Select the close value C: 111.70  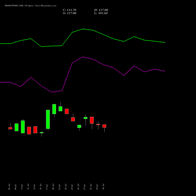click(69, 10)
